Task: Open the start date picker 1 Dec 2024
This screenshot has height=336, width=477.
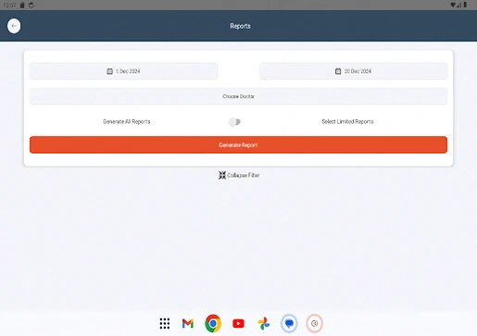Action: (x=123, y=71)
